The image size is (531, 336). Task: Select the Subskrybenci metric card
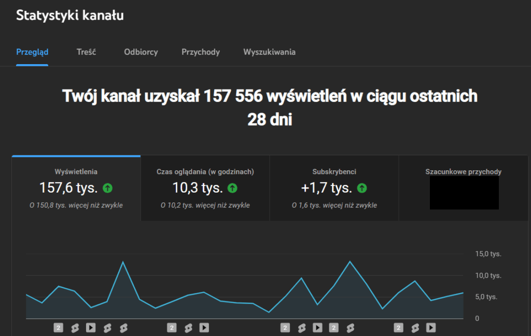point(334,188)
